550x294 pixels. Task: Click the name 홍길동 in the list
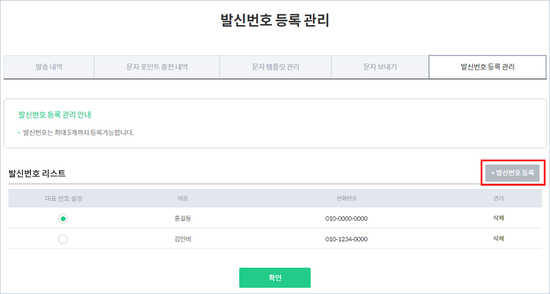182,218
